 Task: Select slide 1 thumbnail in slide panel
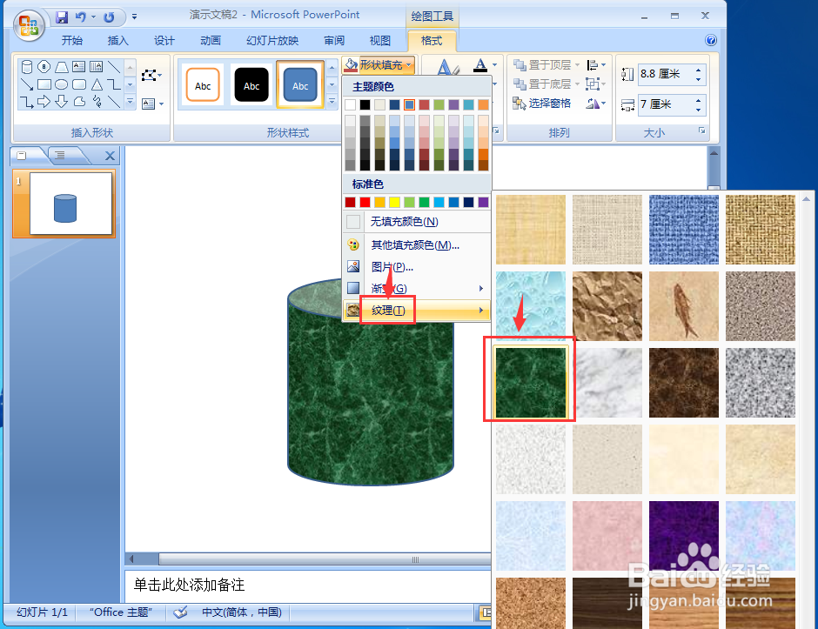click(70, 204)
